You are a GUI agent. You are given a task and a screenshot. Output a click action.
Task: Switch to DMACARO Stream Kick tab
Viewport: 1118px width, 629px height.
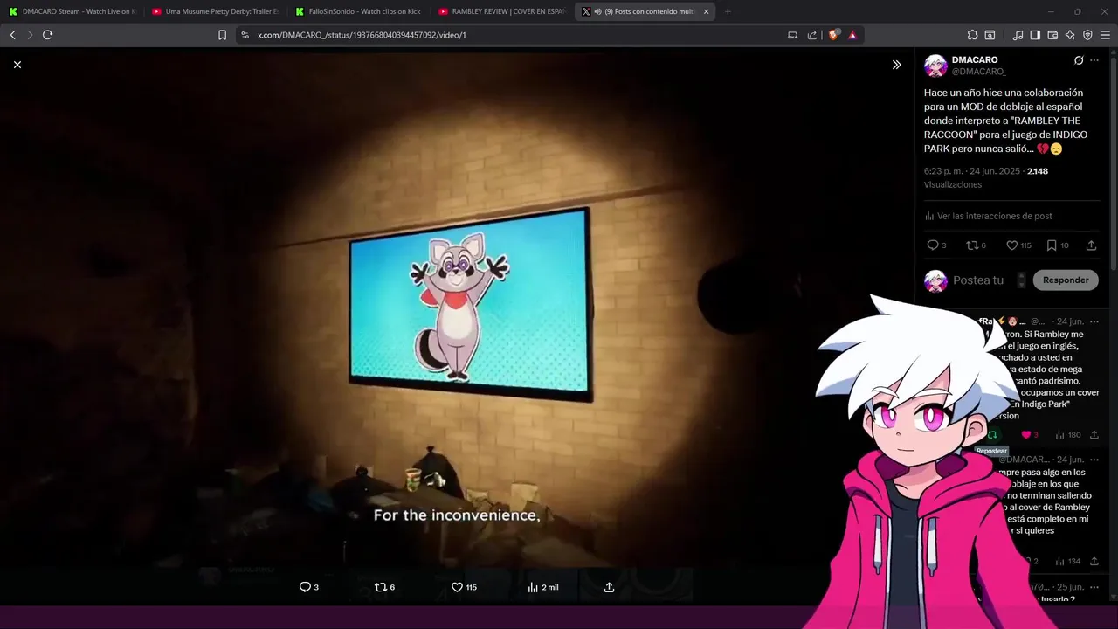pos(72,11)
